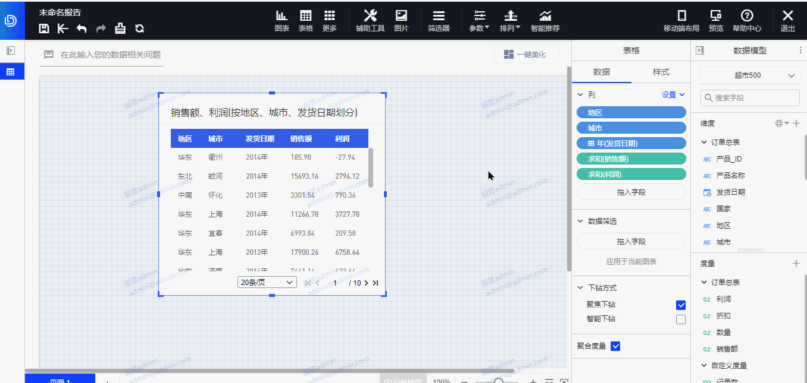Click the 一键美化 button
807x383 pixels.
click(x=526, y=55)
